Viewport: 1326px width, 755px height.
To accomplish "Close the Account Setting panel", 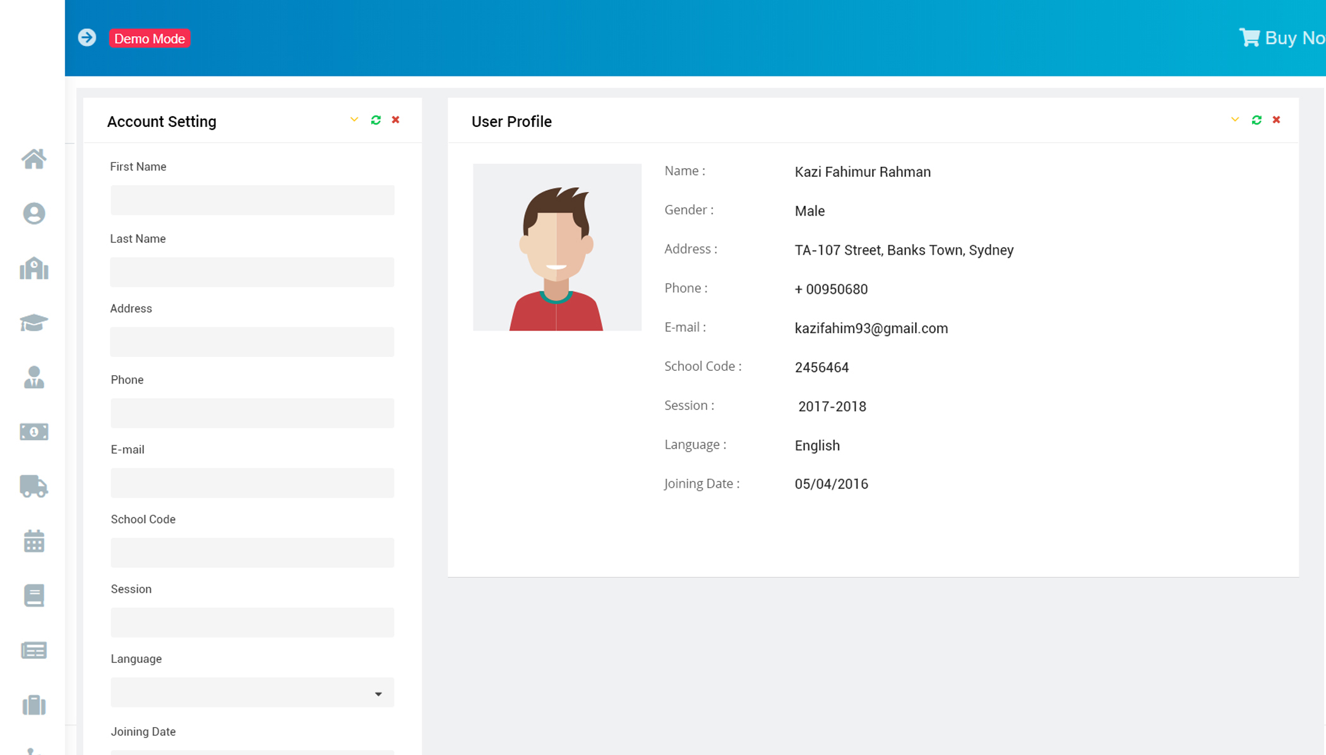I will point(396,119).
